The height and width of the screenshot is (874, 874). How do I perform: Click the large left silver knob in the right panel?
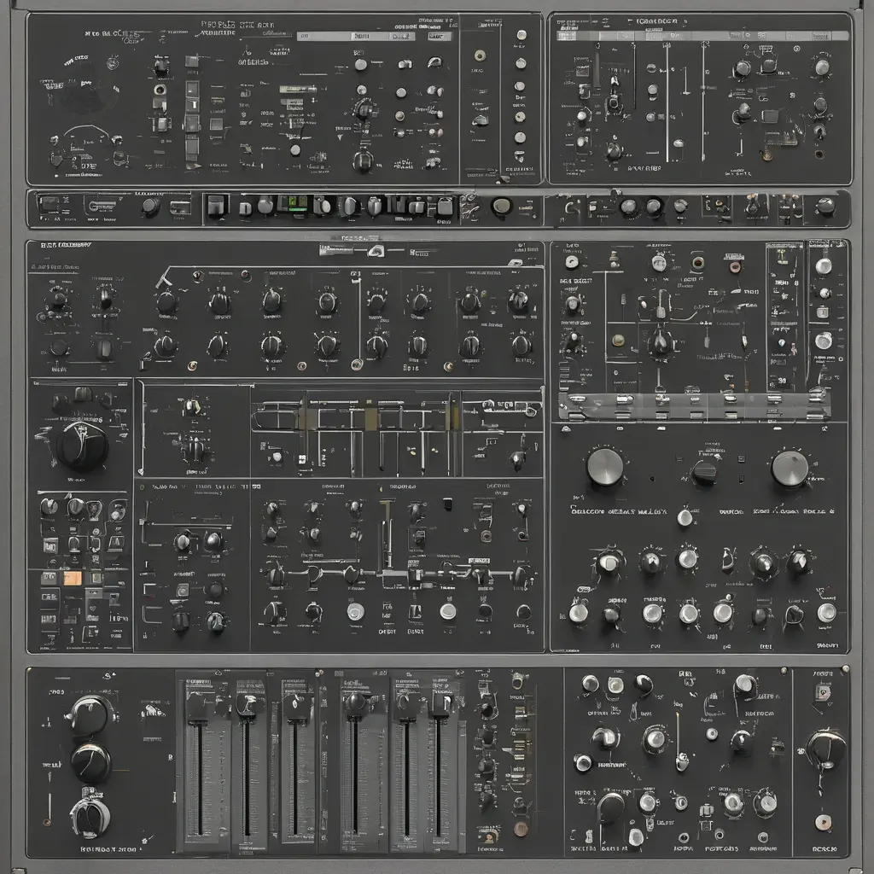coord(605,465)
